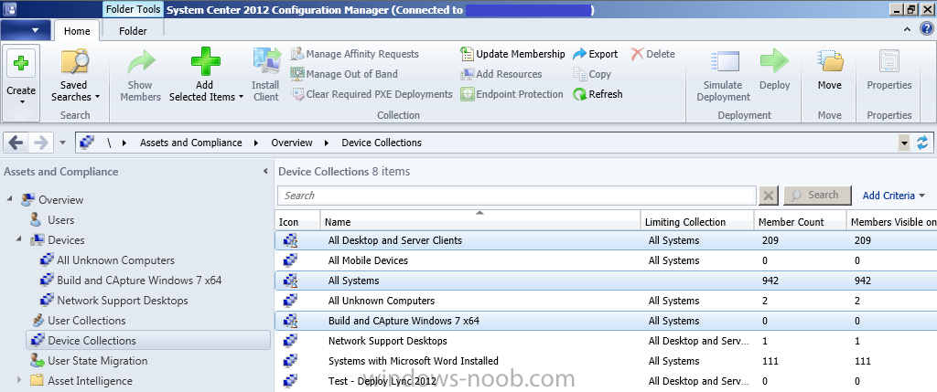Image resolution: width=937 pixels, height=392 pixels.
Task: Open Saved Searches folder icon
Action: 75,61
